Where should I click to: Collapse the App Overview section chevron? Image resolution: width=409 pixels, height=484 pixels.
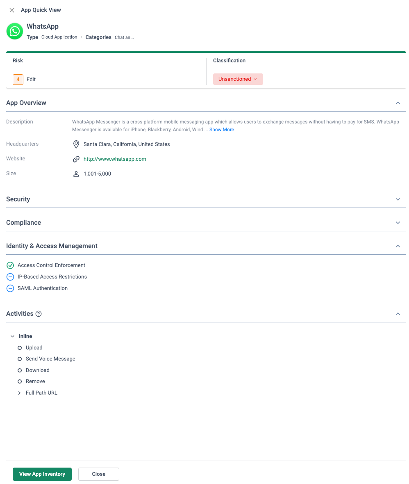[398, 103]
